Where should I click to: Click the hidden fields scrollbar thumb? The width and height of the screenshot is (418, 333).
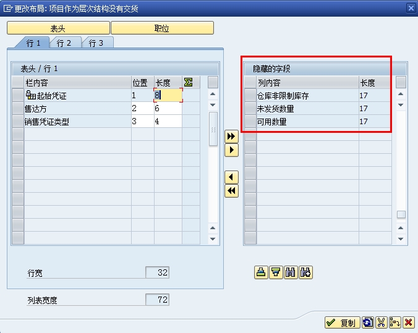pyautogui.click(x=401, y=214)
